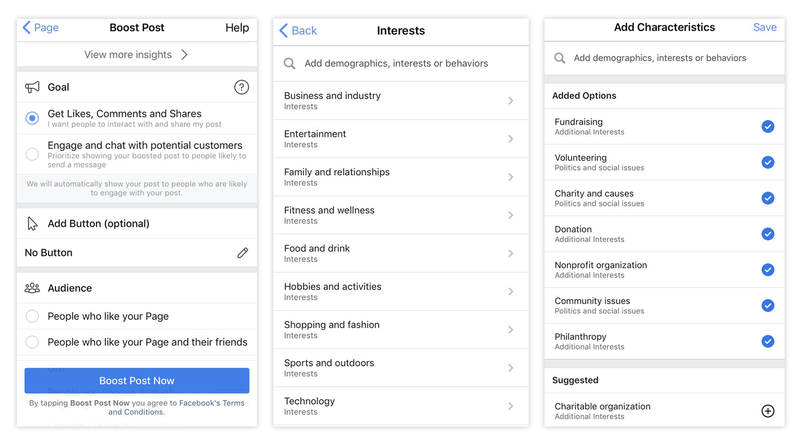Expand Technology interests
The image size is (802, 445).
tap(401, 406)
